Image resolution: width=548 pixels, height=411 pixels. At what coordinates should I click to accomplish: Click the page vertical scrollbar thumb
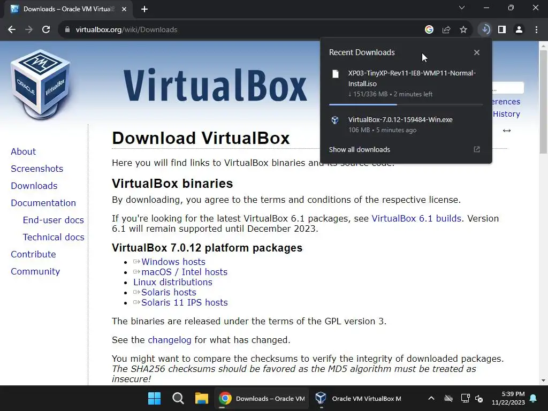coord(543,101)
